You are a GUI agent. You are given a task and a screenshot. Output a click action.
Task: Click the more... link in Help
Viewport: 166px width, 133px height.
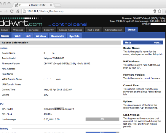point(157,43)
